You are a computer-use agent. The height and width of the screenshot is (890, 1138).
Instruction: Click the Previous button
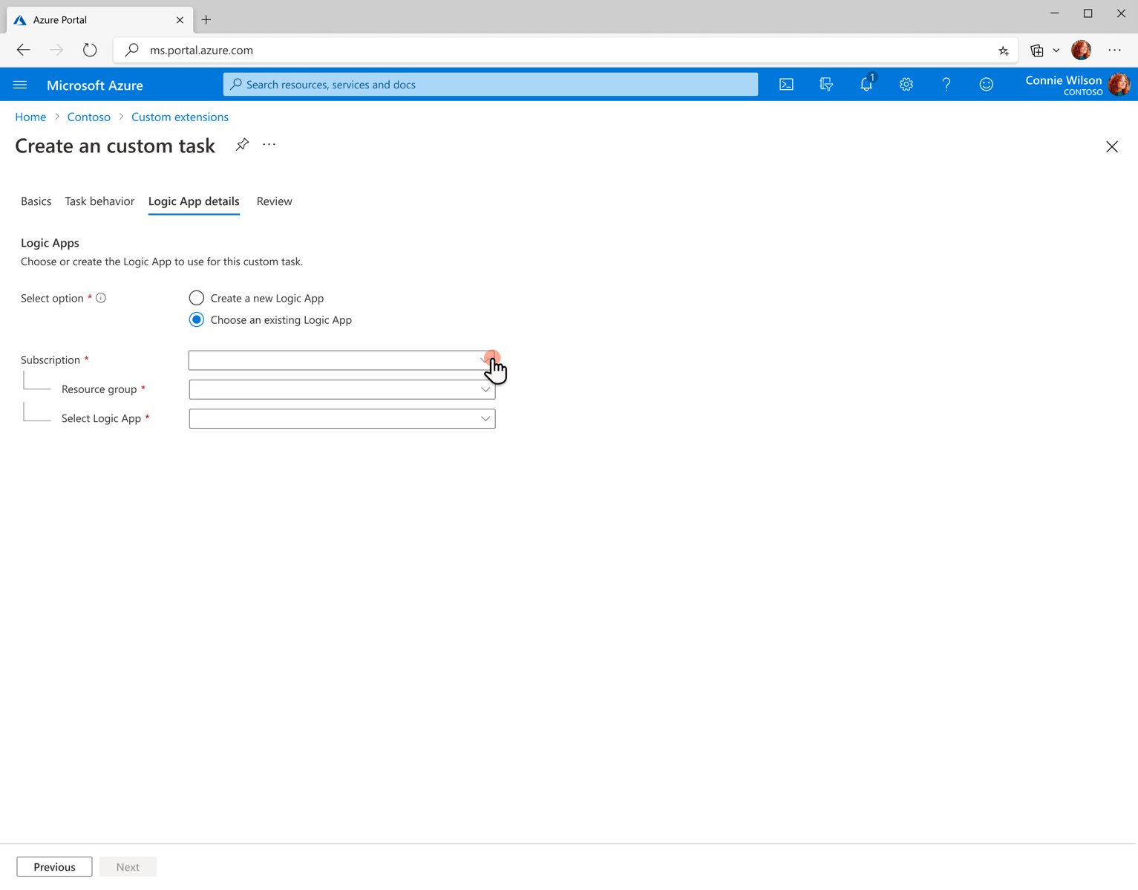point(53,866)
